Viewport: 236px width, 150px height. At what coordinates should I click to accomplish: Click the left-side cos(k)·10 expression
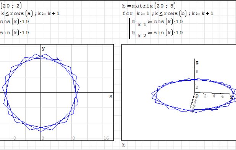click(x=15, y=22)
